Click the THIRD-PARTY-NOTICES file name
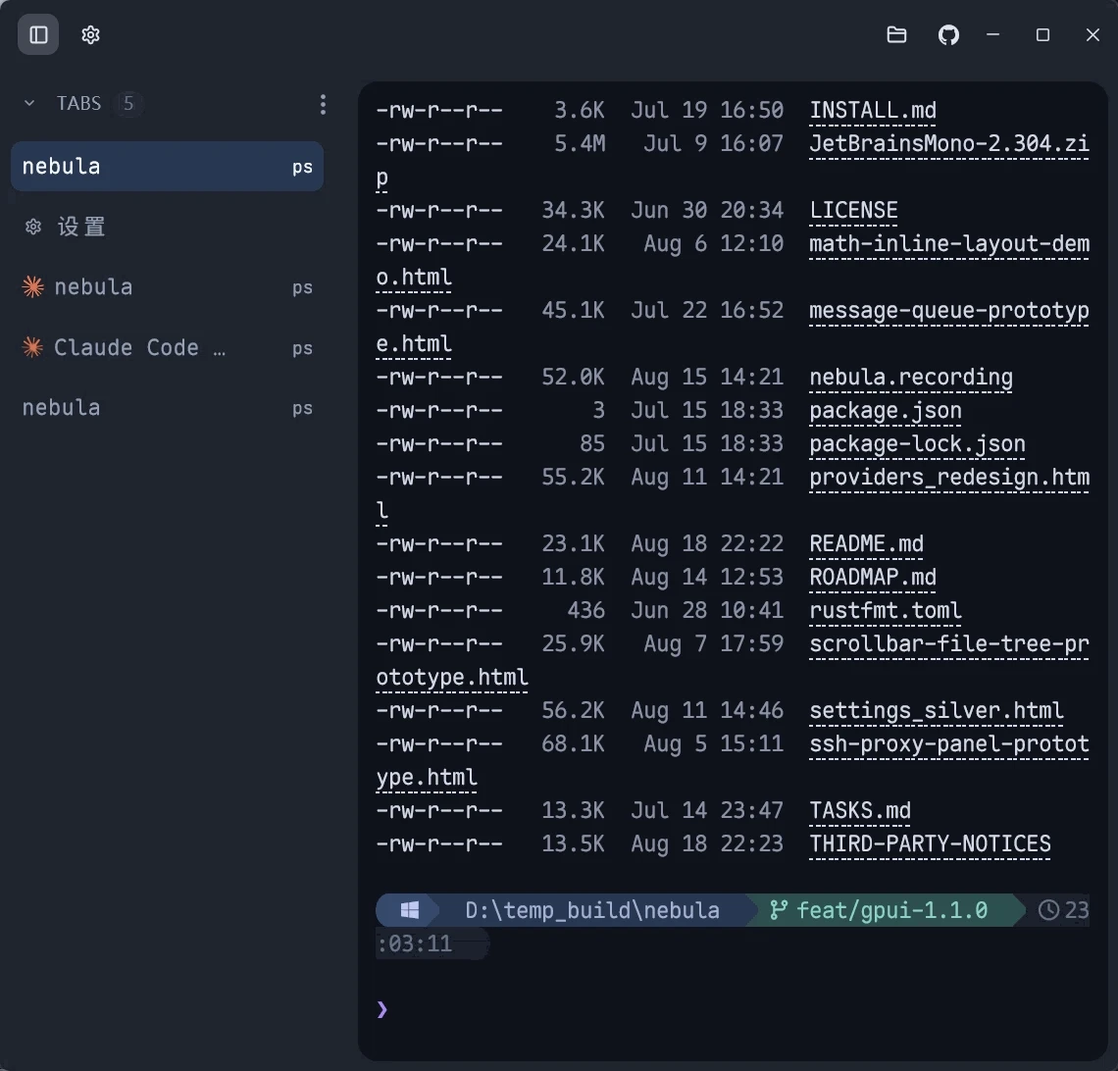Image resolution: width=1118 pixels, height=1071 pixels. 930,844
